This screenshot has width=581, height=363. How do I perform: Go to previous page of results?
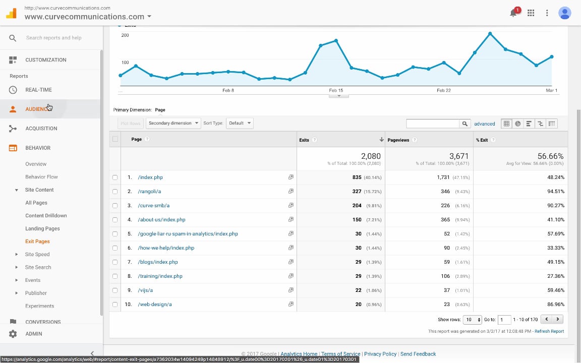(547, 319)
